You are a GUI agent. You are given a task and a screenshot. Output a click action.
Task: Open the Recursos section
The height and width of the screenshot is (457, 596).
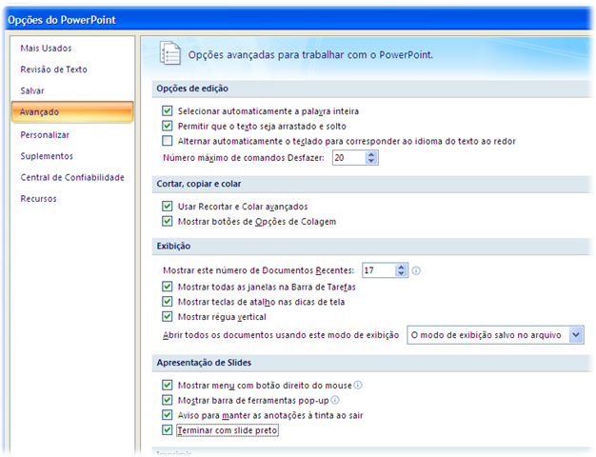tap(38, 199)
